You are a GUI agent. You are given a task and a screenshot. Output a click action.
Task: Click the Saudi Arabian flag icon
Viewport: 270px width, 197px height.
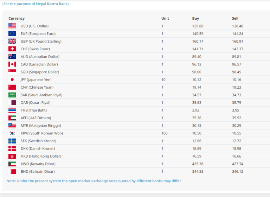[12, 95]
